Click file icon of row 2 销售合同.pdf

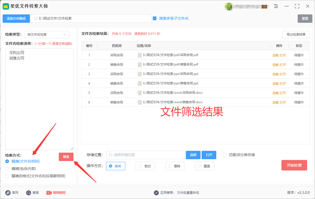tap(140, 65)
